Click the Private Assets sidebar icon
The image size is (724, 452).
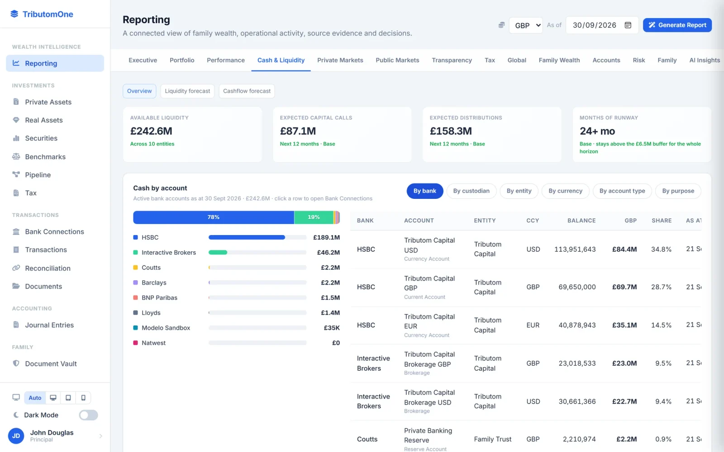(16, 102)
